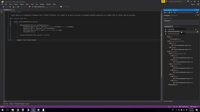Click the branch name link under Changes
Image resolution: width=200 pixels, height=112 pixels.
(170, 18)
